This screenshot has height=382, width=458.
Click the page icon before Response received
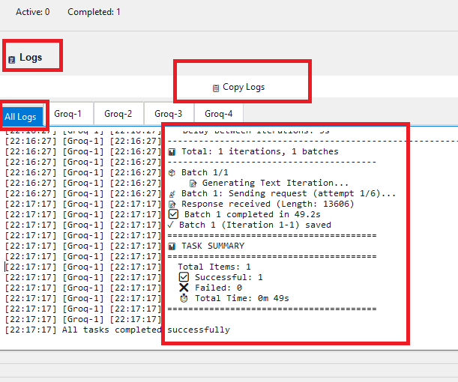coord(172,204)
